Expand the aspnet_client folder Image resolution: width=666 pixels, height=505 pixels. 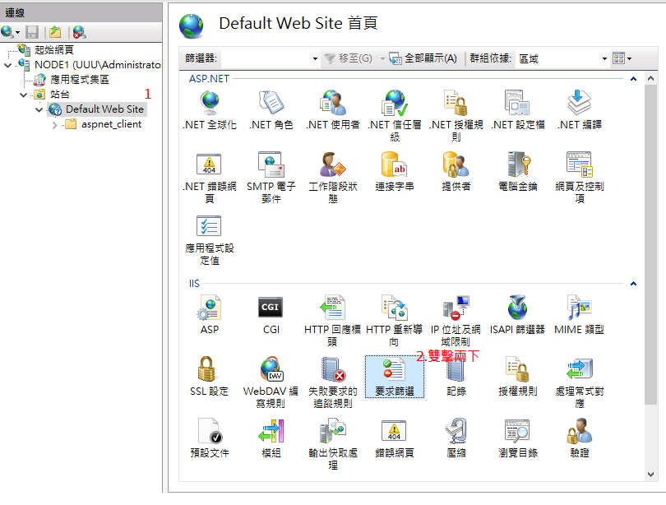tap(54, 125)
